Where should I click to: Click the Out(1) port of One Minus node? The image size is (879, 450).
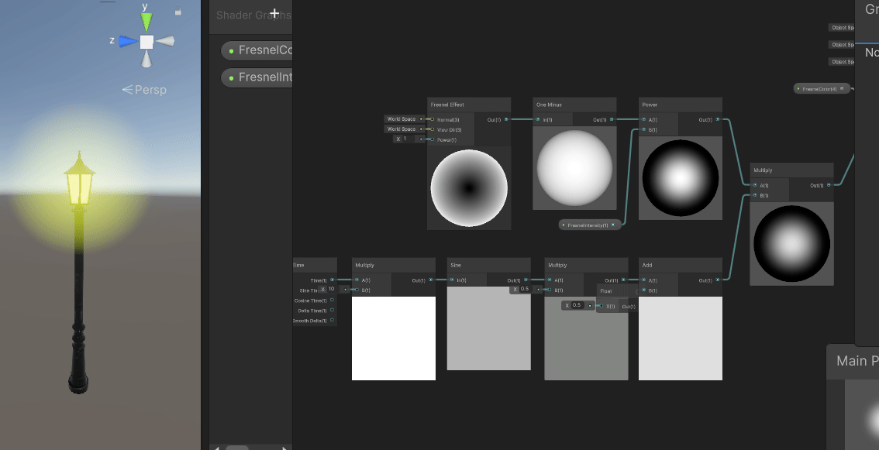612,119
